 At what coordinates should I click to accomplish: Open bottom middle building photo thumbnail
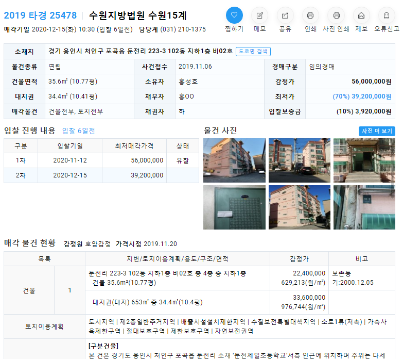point(300,207)
